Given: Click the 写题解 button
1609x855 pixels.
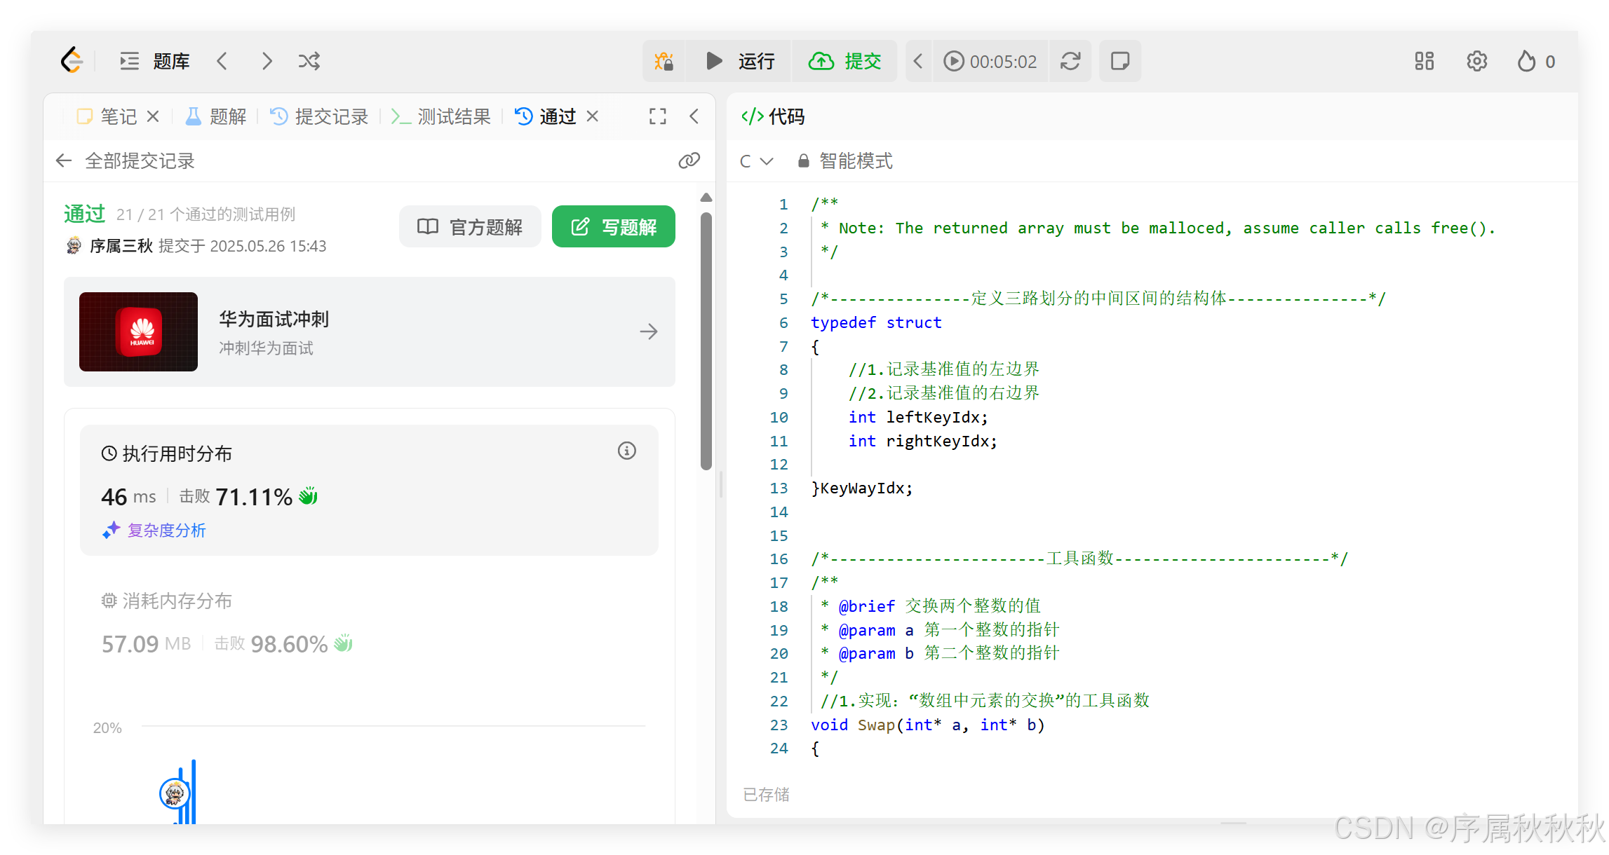Looking at the screenshot, I should 614,226.
